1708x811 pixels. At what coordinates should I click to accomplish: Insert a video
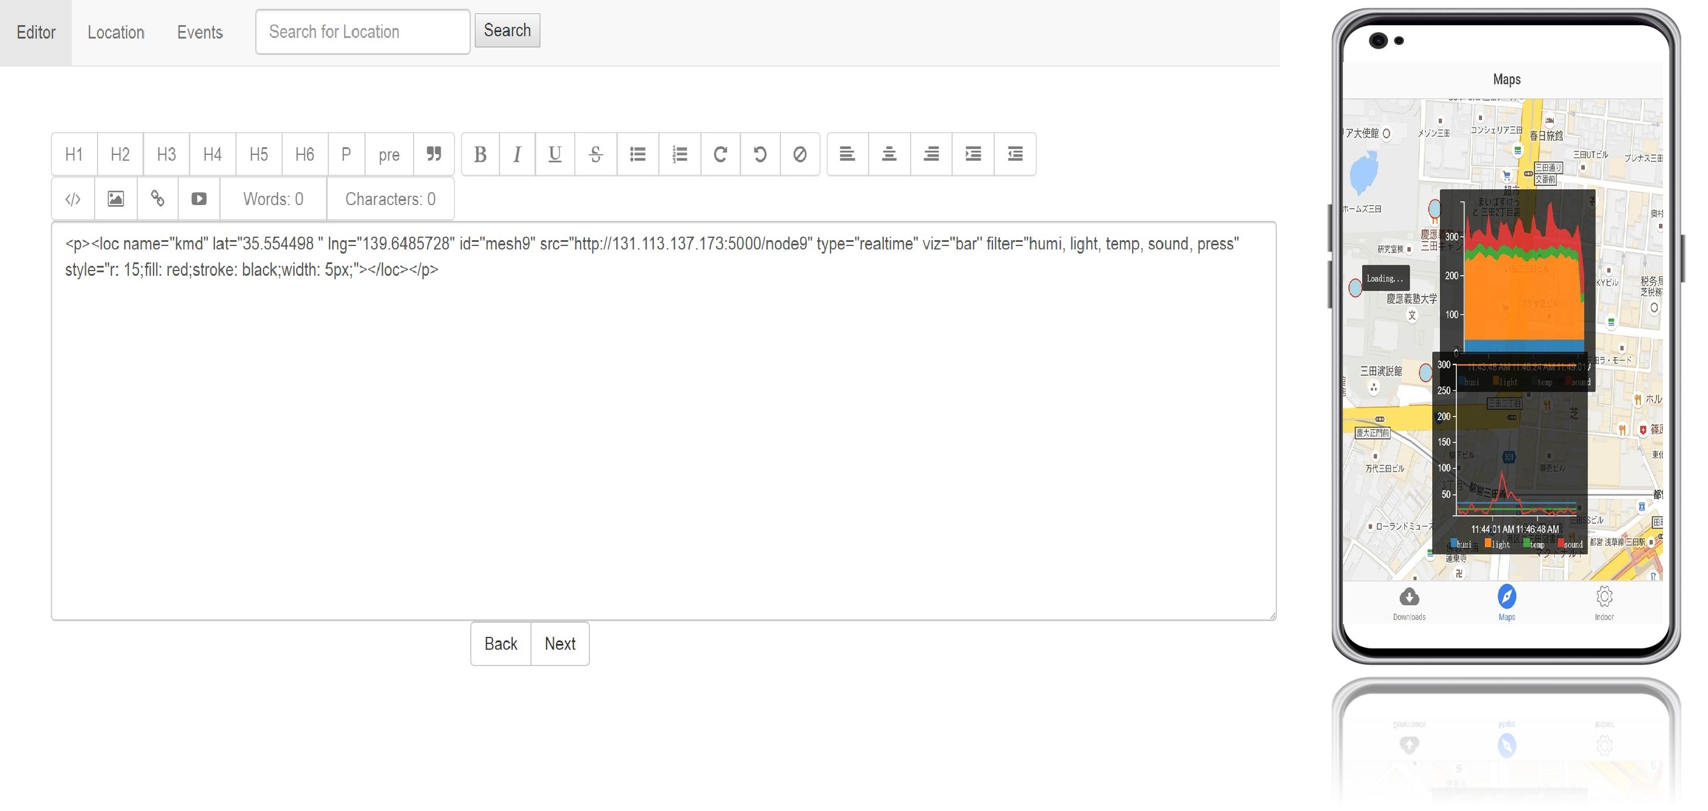pyautogui.click(x=199, y=199)
